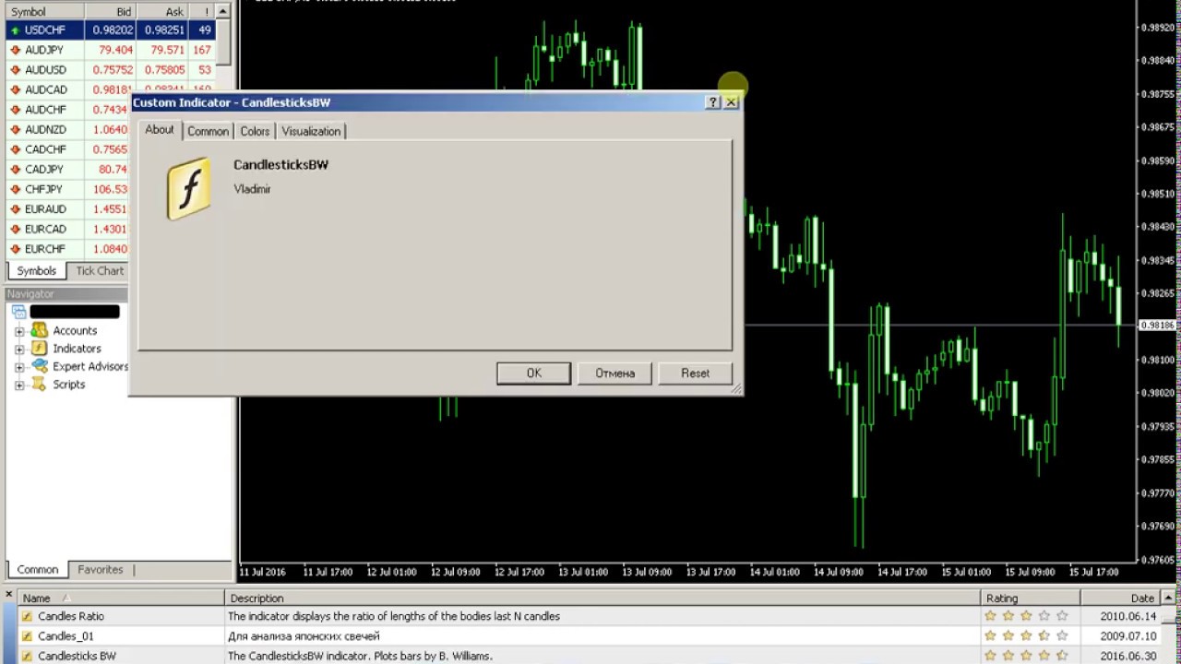The height and width of the screenshot is (664, 1181).
Task: Click the Candlesticks BW row icon
Action: [28, 656]
